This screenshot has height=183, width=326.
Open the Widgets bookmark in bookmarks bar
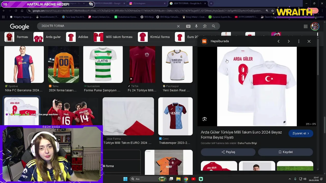[x=21, y=17]
